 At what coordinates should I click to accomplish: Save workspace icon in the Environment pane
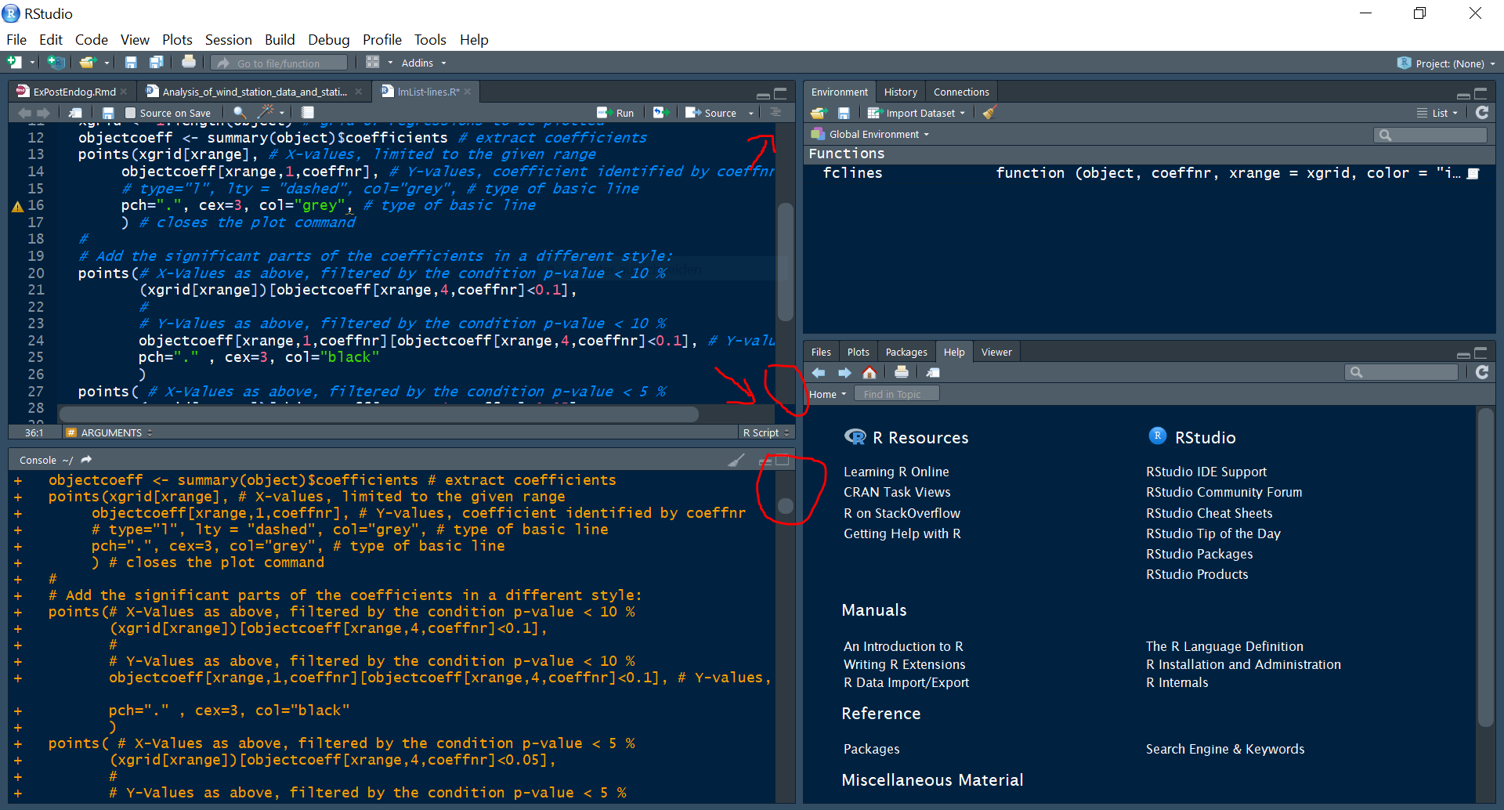[x=844, y=113]
